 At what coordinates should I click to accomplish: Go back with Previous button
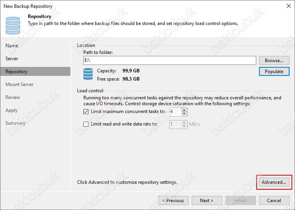[x=173, y=200]
